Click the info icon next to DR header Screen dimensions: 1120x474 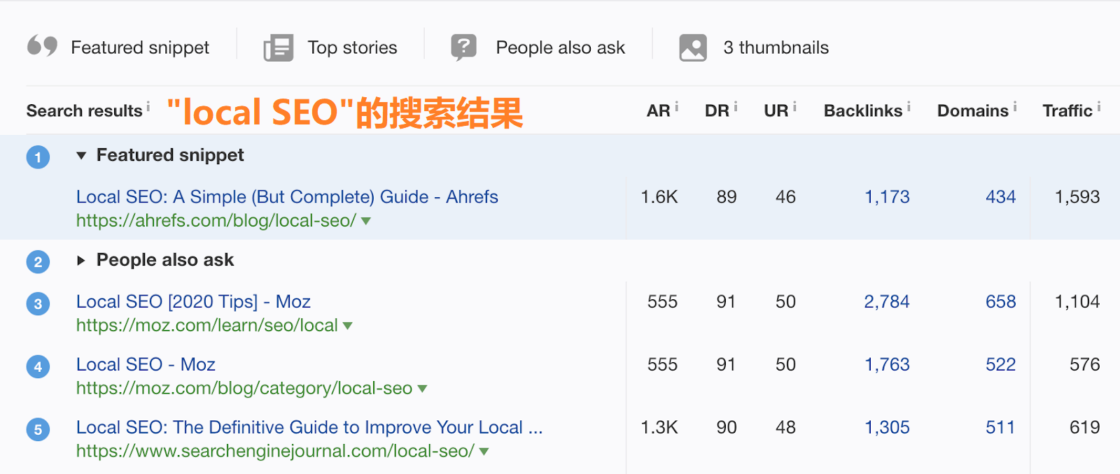click(736, 105)
